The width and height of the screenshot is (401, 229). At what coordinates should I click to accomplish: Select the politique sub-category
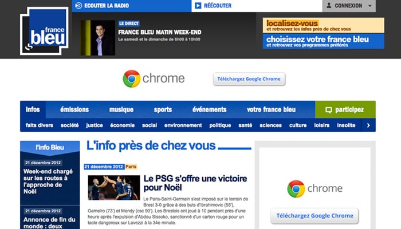tap(220, 125)
